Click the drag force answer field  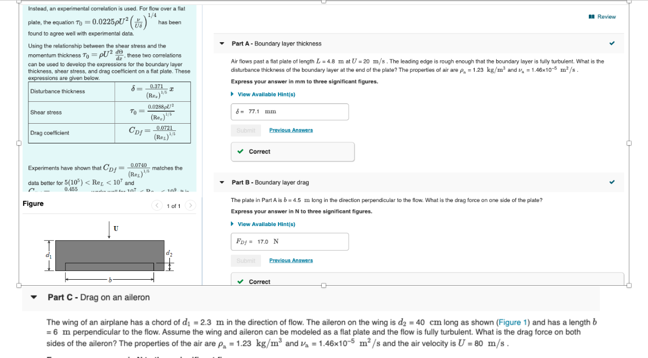pyautogui.click(x=289, y=241)
